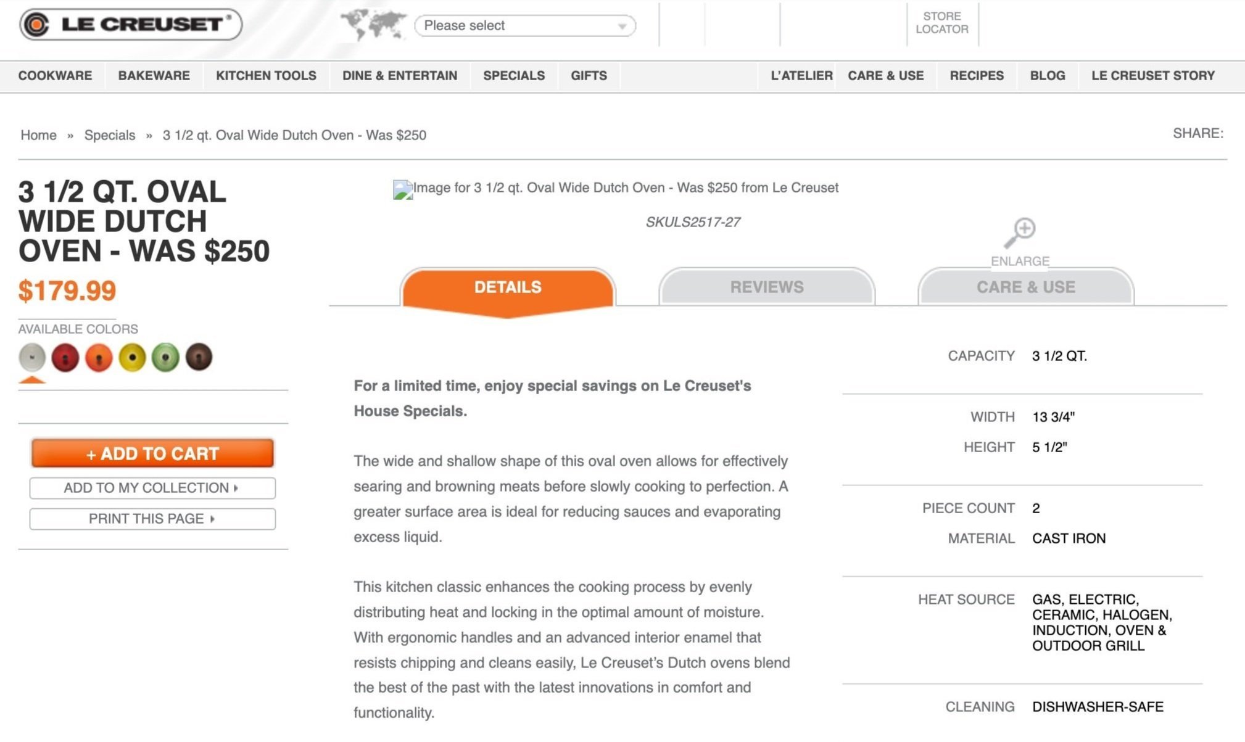Switch to the Reviews tab
1245x742 pixels.
coord(767,287)
